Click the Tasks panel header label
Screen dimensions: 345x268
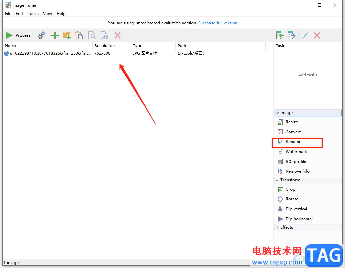pyautogui.click(x=281, y=45)
